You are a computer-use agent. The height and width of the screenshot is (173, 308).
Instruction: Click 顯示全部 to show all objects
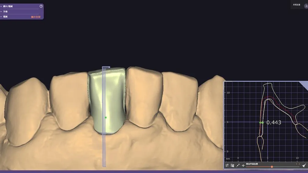36,17
